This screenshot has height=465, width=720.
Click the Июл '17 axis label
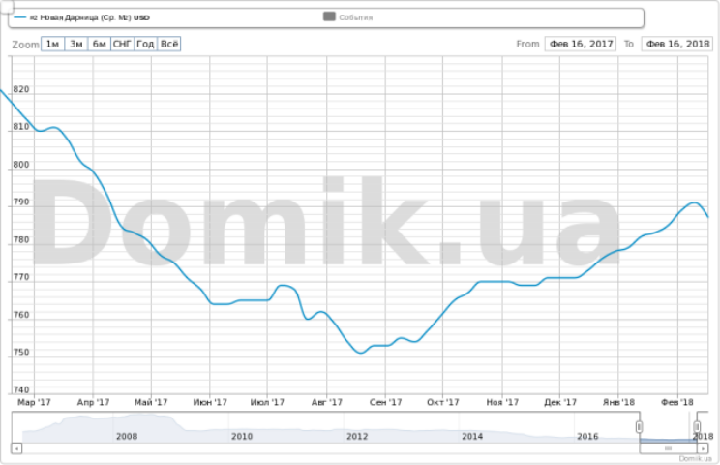(267, 402)
